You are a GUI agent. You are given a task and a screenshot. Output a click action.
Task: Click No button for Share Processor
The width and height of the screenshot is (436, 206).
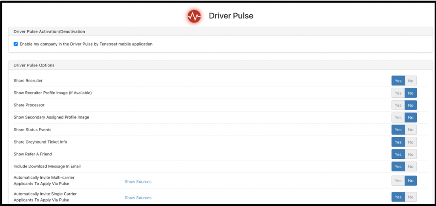tap(411, 105)
